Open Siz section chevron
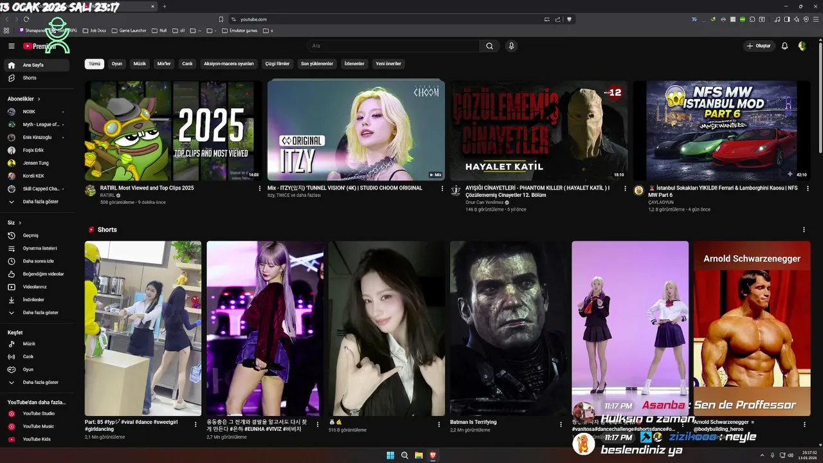The width and height of the screenshot is (823, 463). click(x=20, y=222)
